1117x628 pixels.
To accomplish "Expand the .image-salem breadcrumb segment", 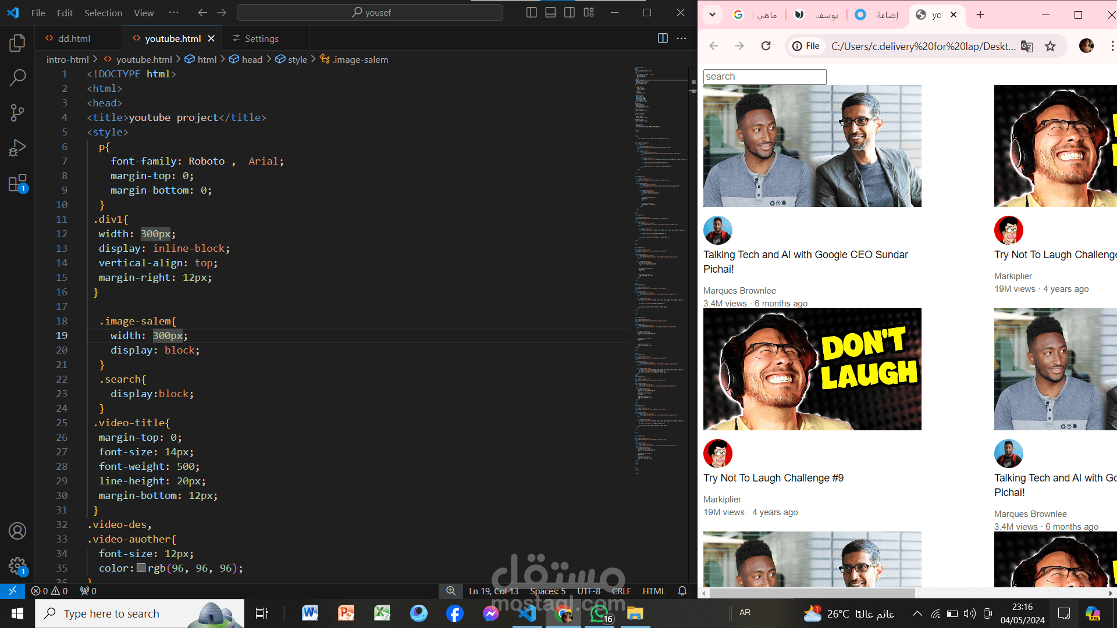I will (x=354, y=59).
